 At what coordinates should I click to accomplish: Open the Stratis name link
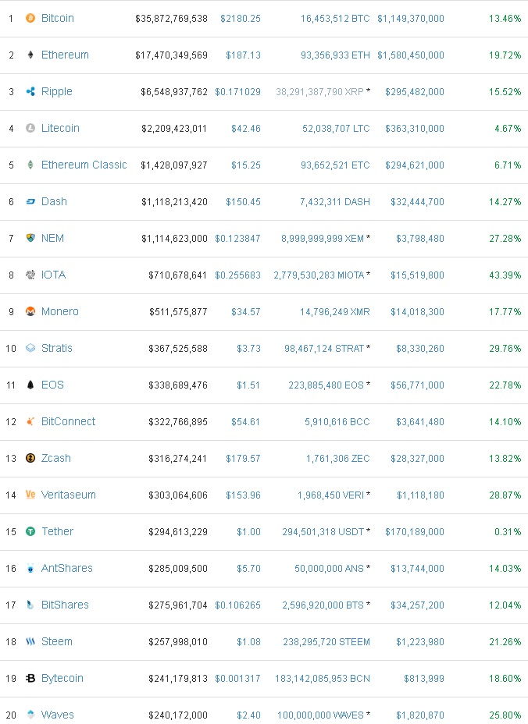point(56,348)
